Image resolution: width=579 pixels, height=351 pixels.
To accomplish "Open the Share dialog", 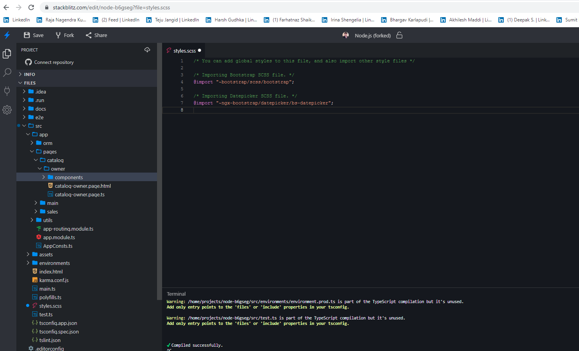I will pyautogui.click(x=96, y=35).
